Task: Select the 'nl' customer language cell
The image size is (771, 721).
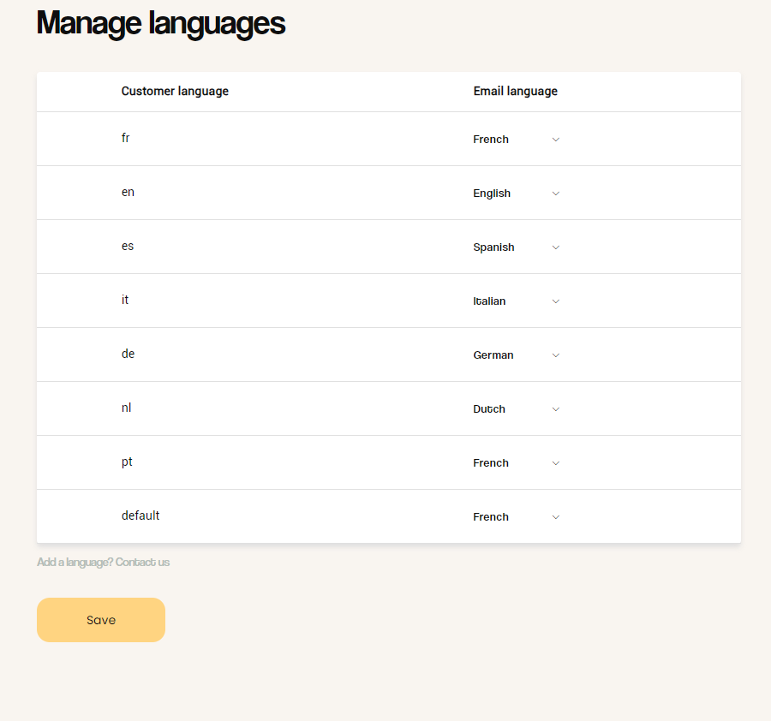Action: tap(127, 408)
